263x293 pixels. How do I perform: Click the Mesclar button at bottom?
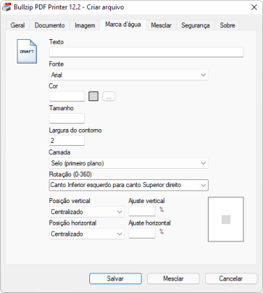(x=173, y=278)
